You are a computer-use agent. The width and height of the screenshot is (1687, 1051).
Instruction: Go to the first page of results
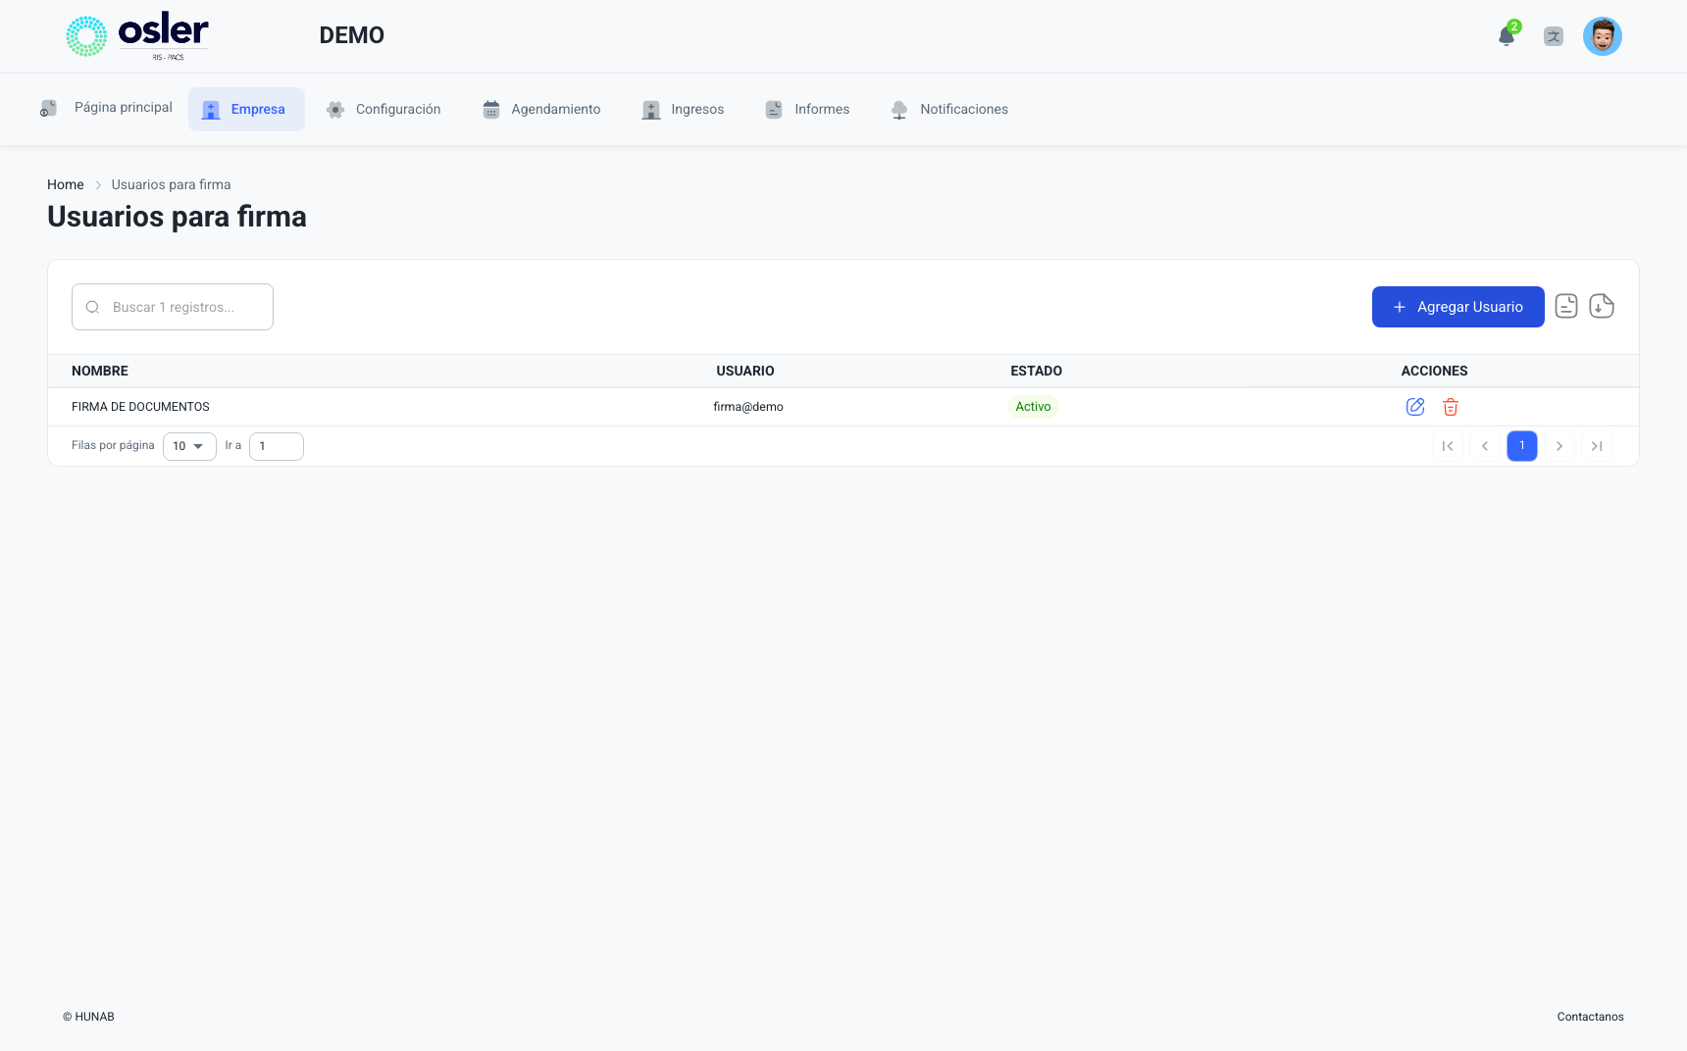click(1448, 446)
